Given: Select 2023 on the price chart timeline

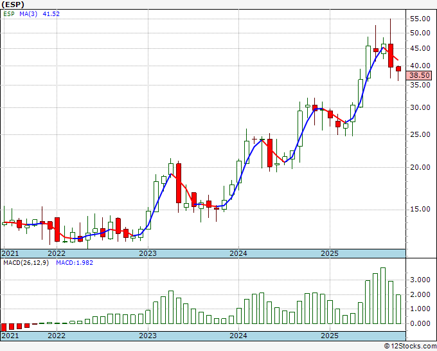Looking at the screenshot, I should point(148,253).
